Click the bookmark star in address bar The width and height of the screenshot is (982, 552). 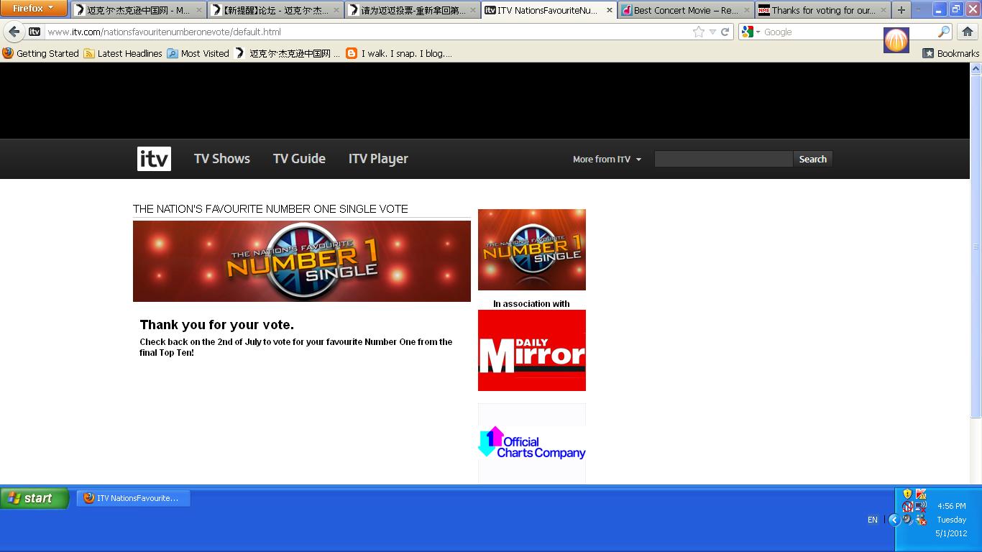pos(698,32)
